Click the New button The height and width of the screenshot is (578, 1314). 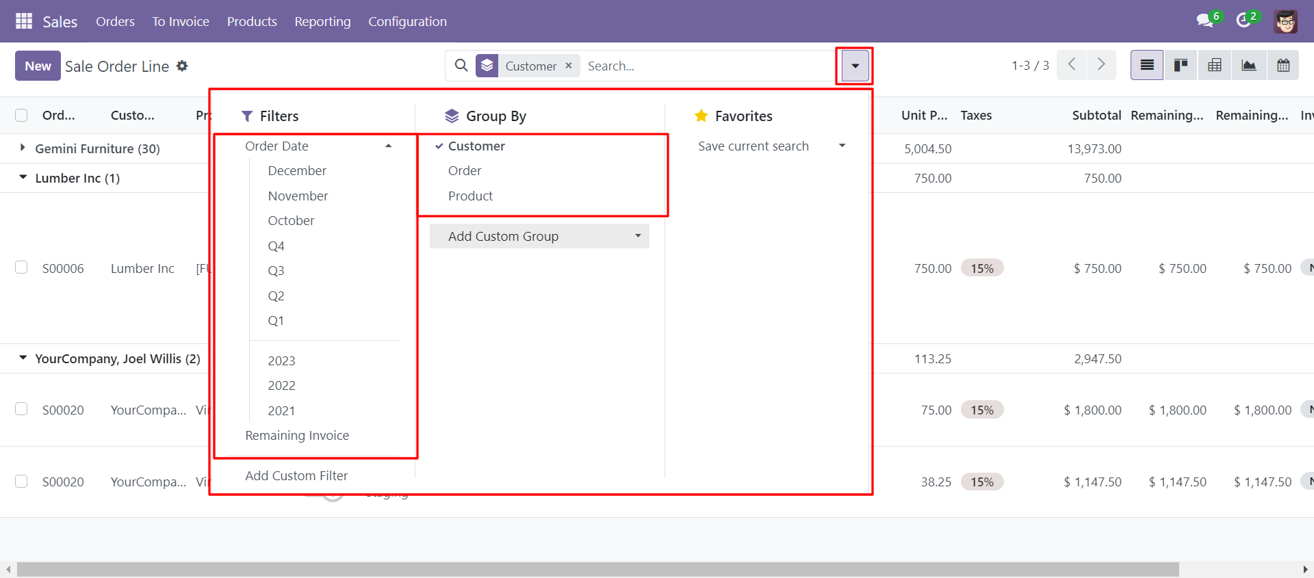point(38,66)
